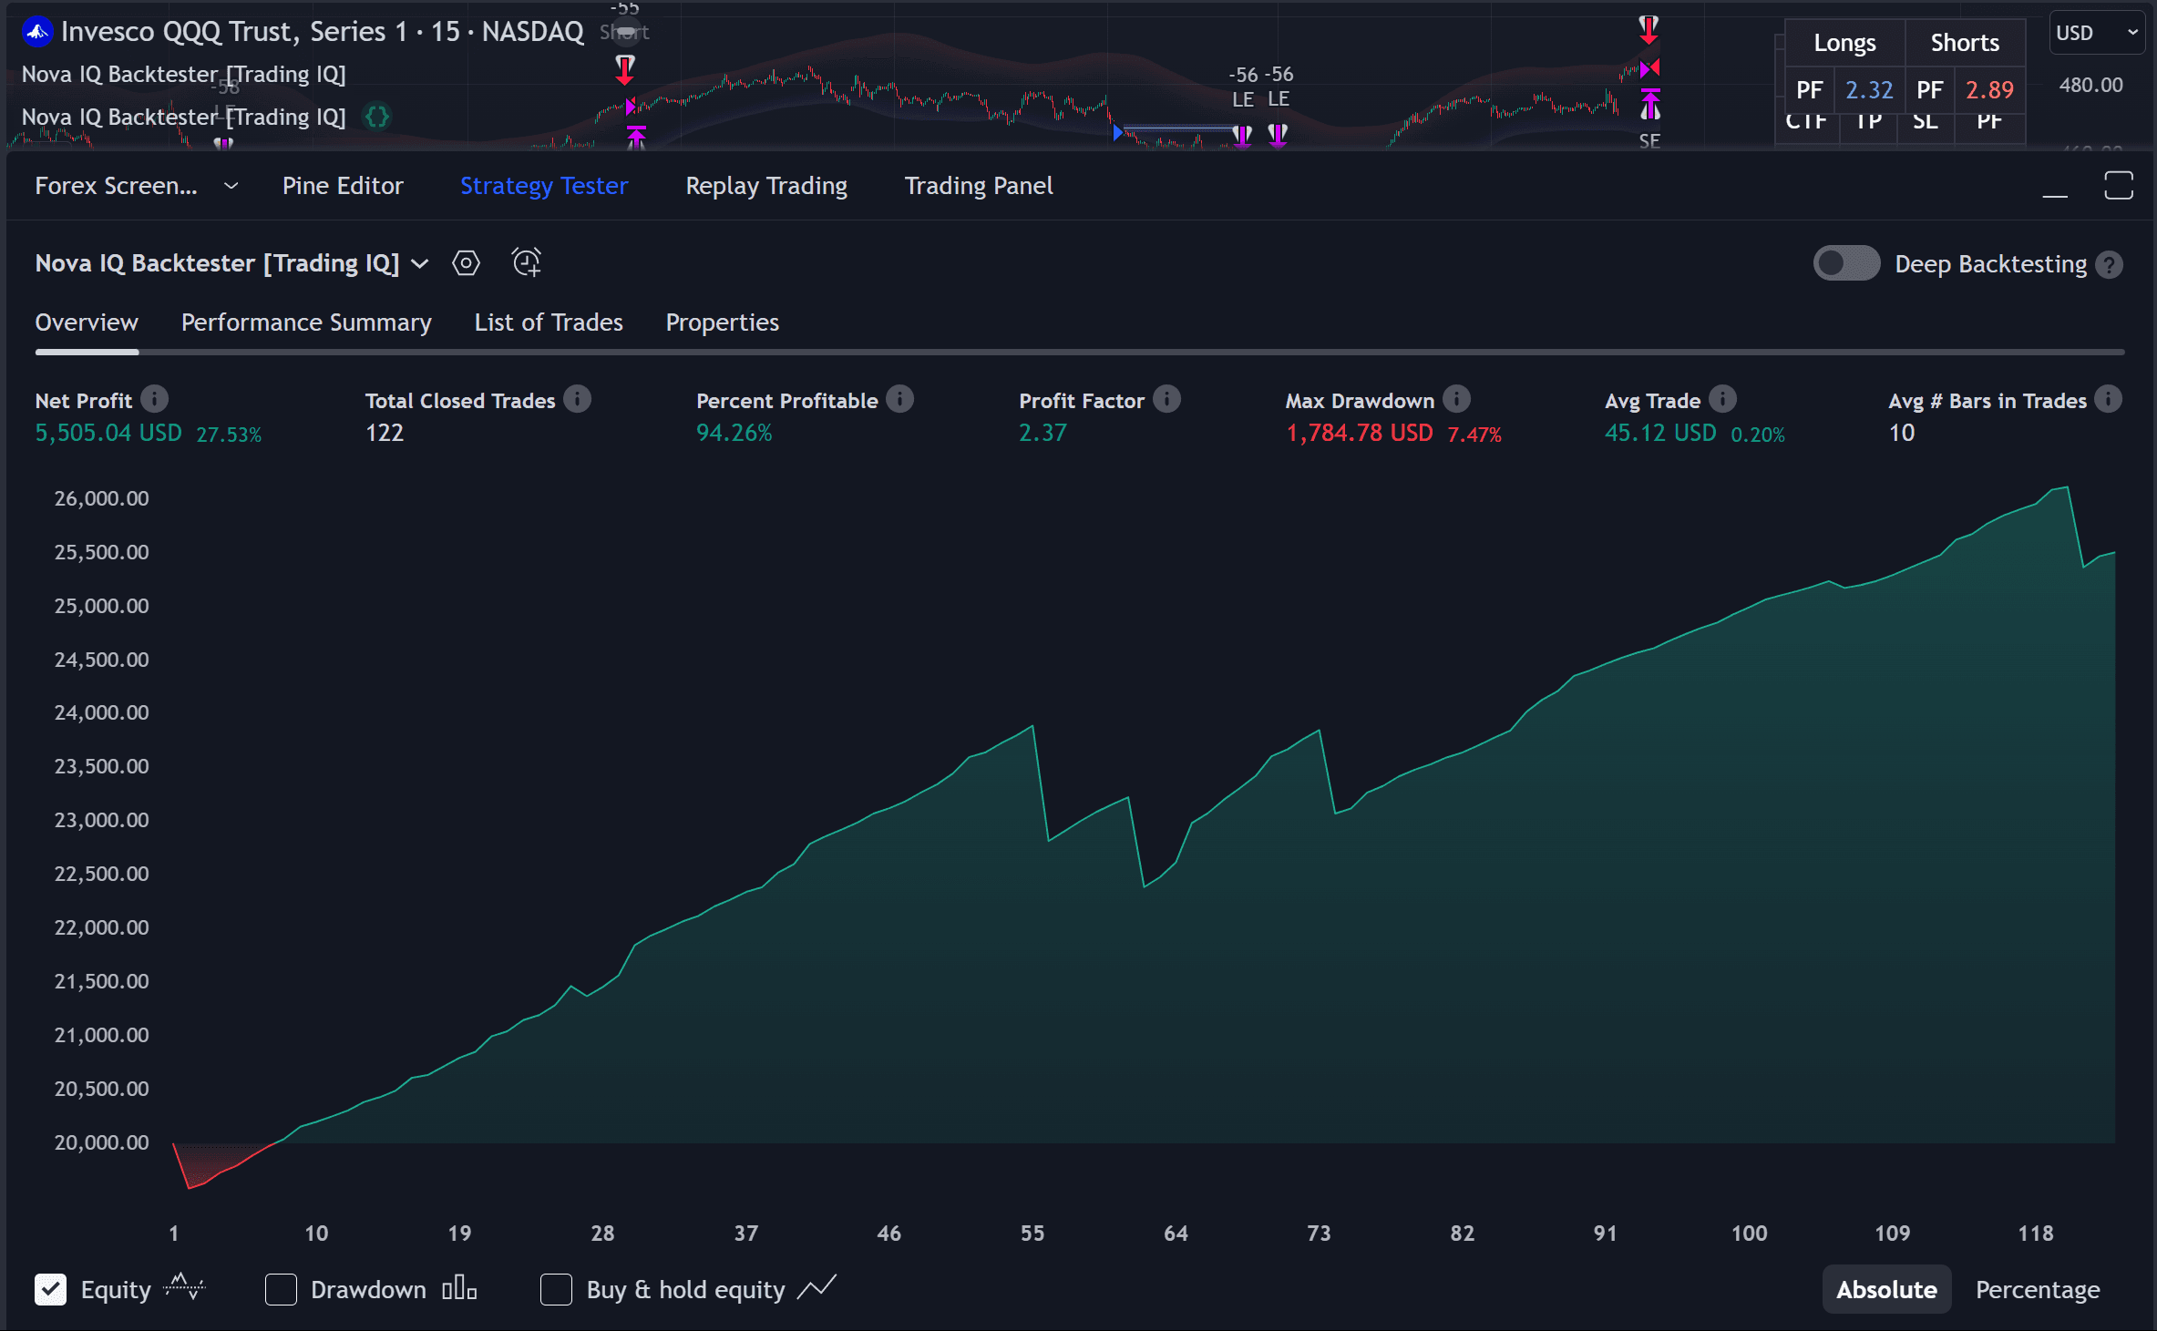
Task: Click the Drawdown bars icon
Action: [x=459, y=1288]
